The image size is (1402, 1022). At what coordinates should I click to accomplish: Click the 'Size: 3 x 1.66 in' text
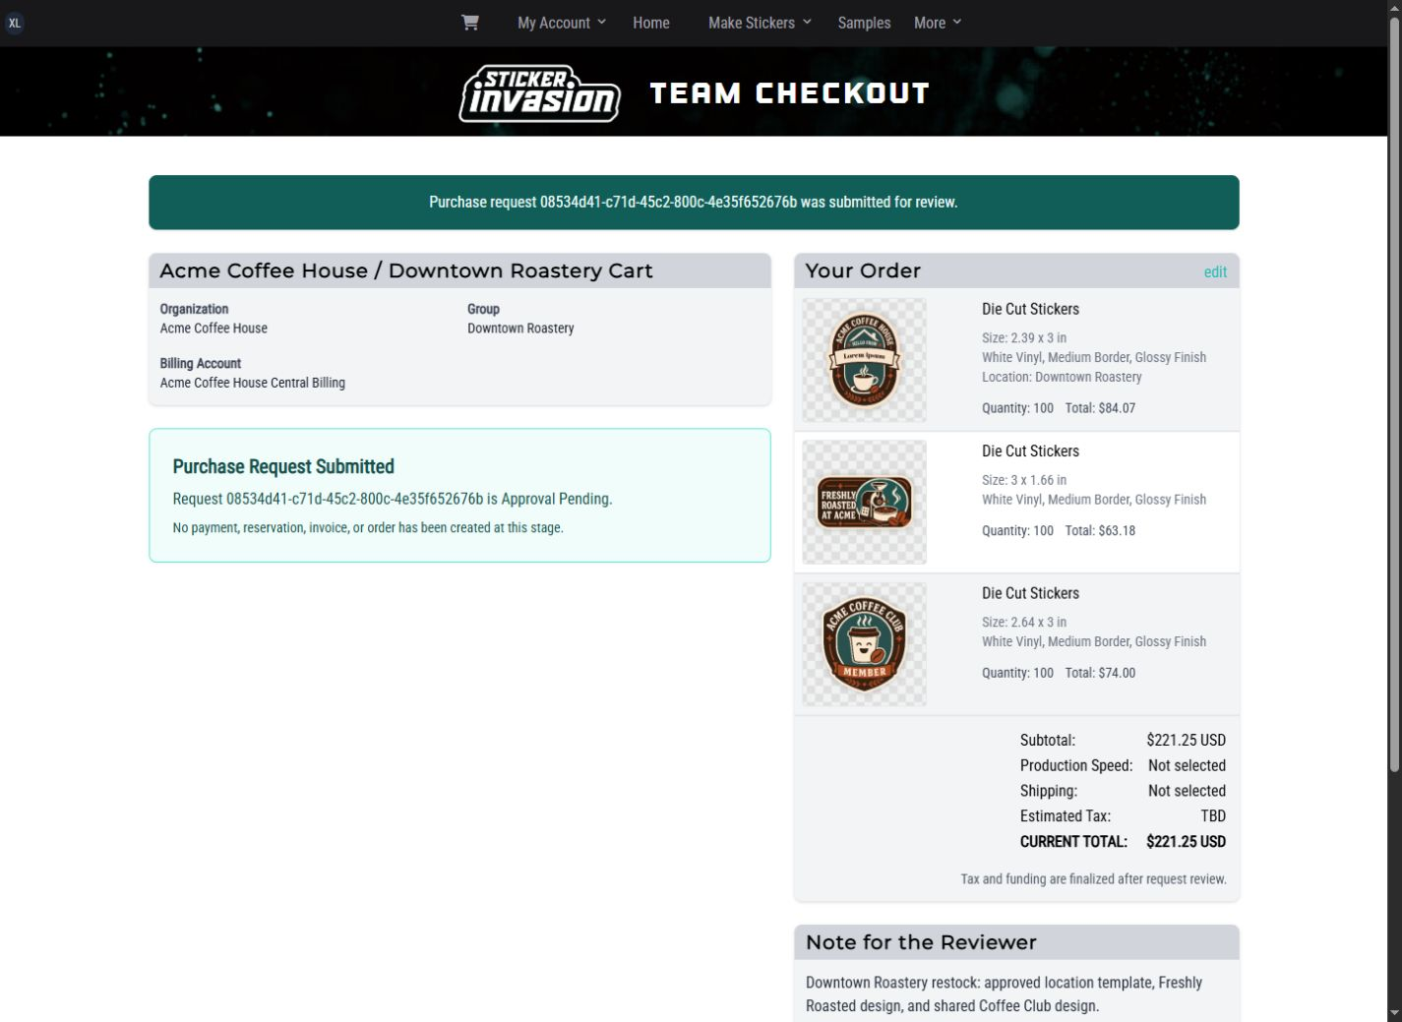point(1024,480)
